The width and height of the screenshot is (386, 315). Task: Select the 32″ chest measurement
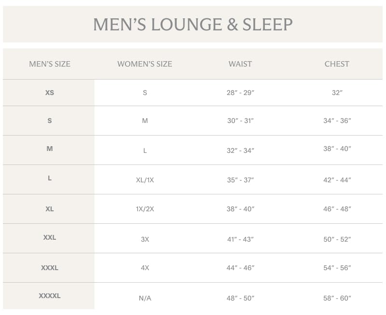(337, 93)
